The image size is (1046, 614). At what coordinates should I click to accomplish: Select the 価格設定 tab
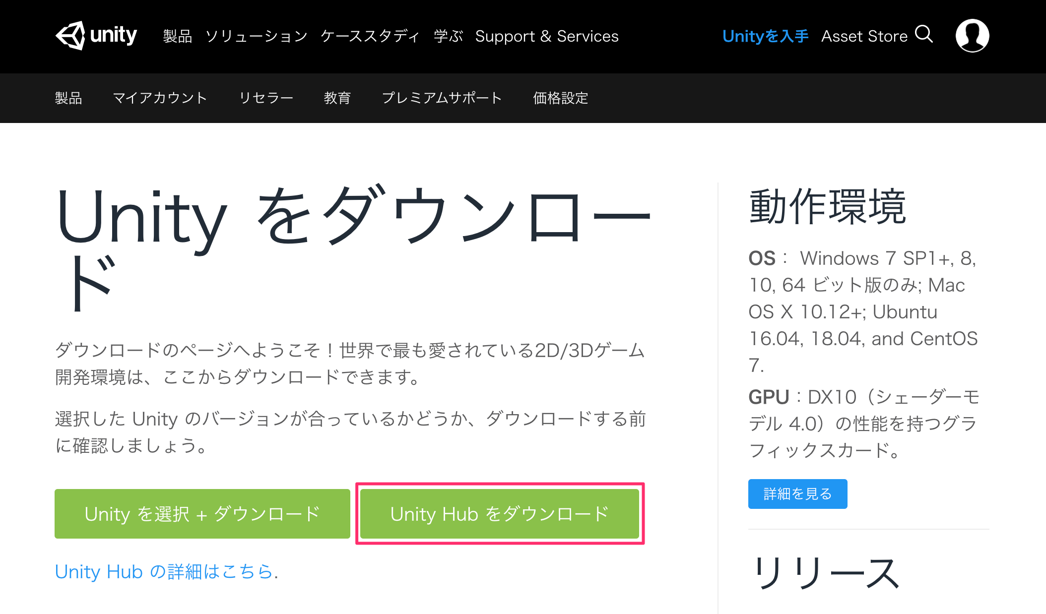click(x=561, y=98)
